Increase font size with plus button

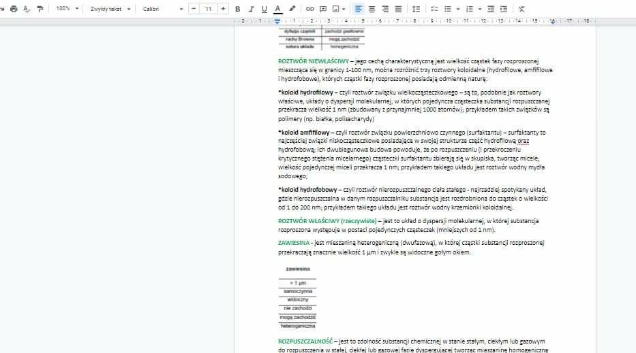[223, 9]
